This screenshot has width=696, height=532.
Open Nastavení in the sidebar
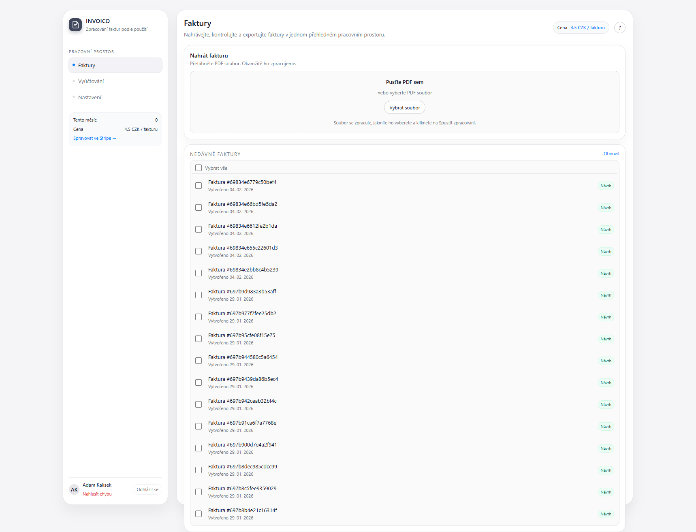(90, 98)
